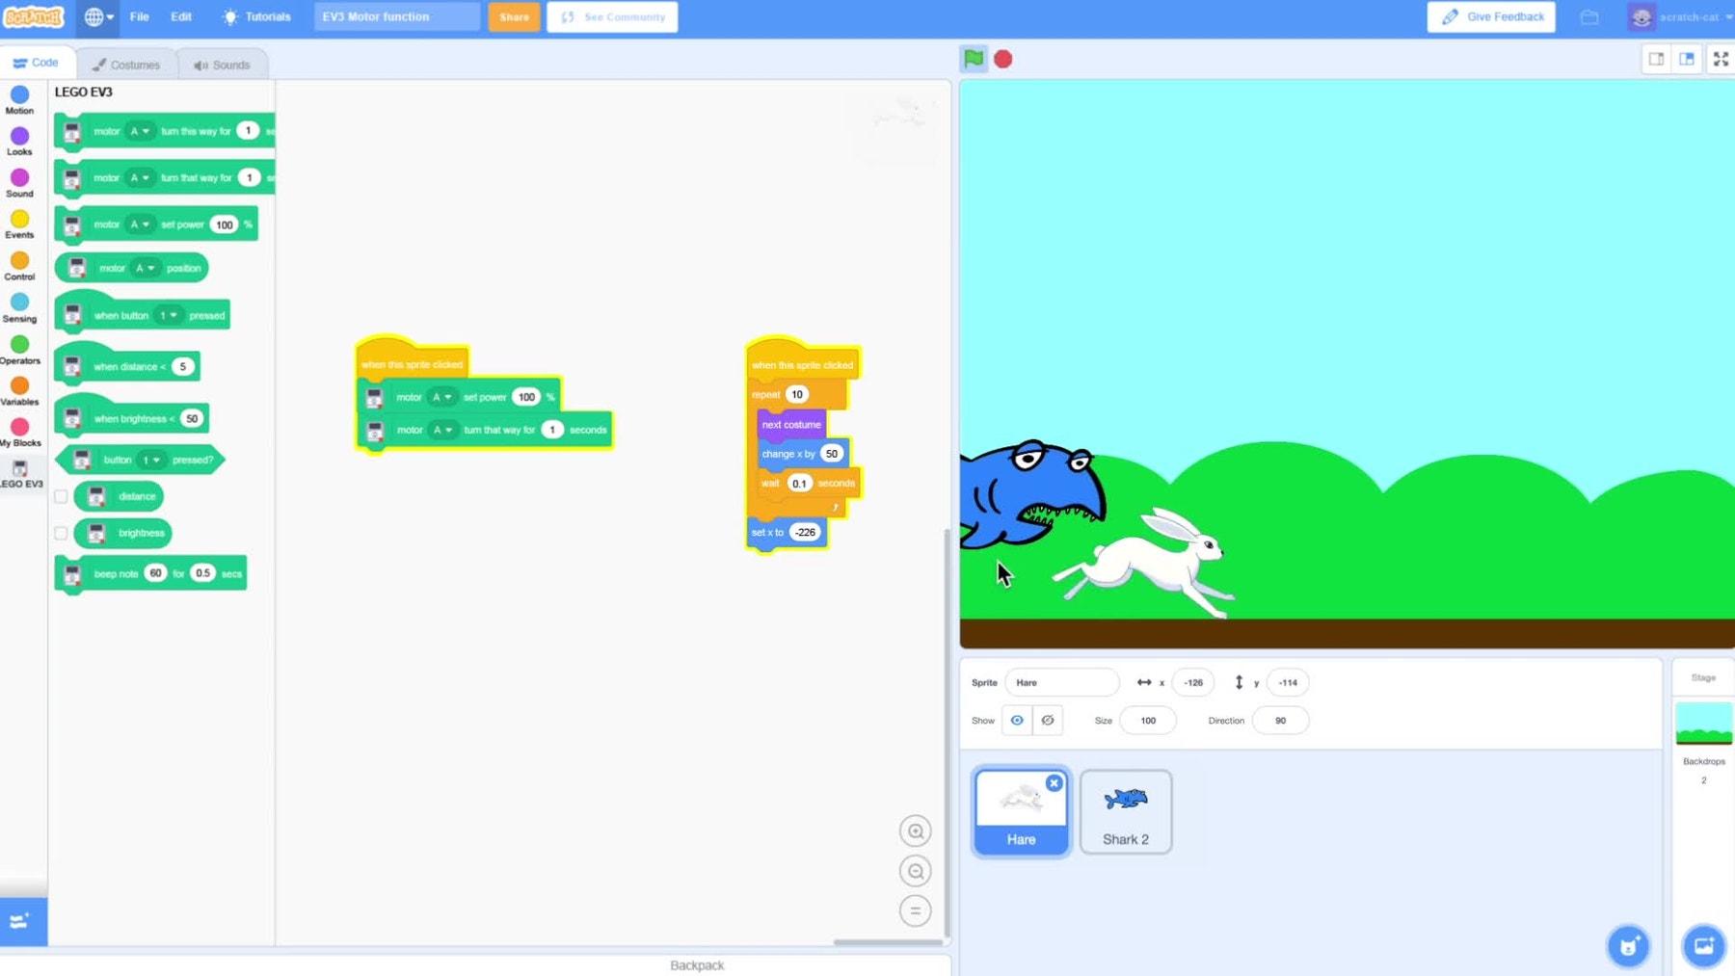
Task: Open button number dropdown in when button pressed
Action: 170,315
